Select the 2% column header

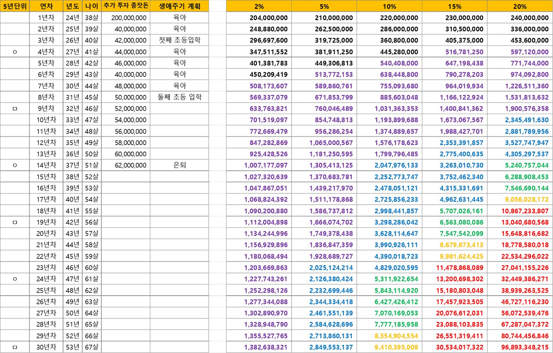pyautogui.click(x=259, y=6)
